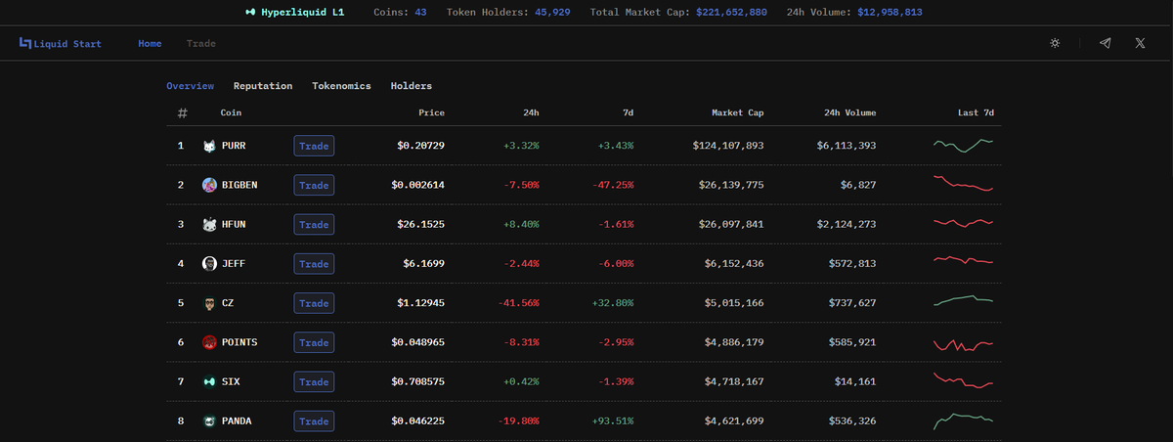
Task: Click BIGBEN market cap $26,139,775
Action: point(728,185)
